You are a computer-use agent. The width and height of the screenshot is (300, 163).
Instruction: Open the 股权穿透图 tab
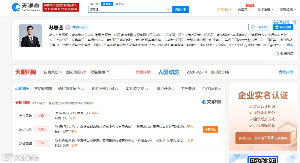[x=43, y=89]
